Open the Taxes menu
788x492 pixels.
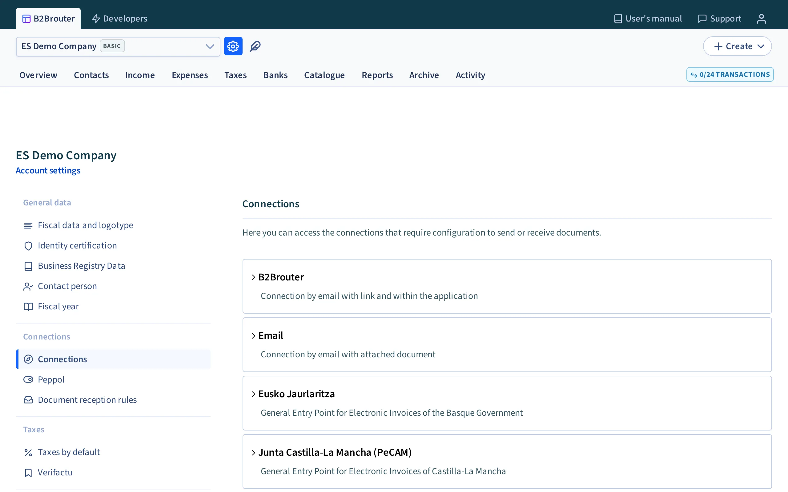235,75
